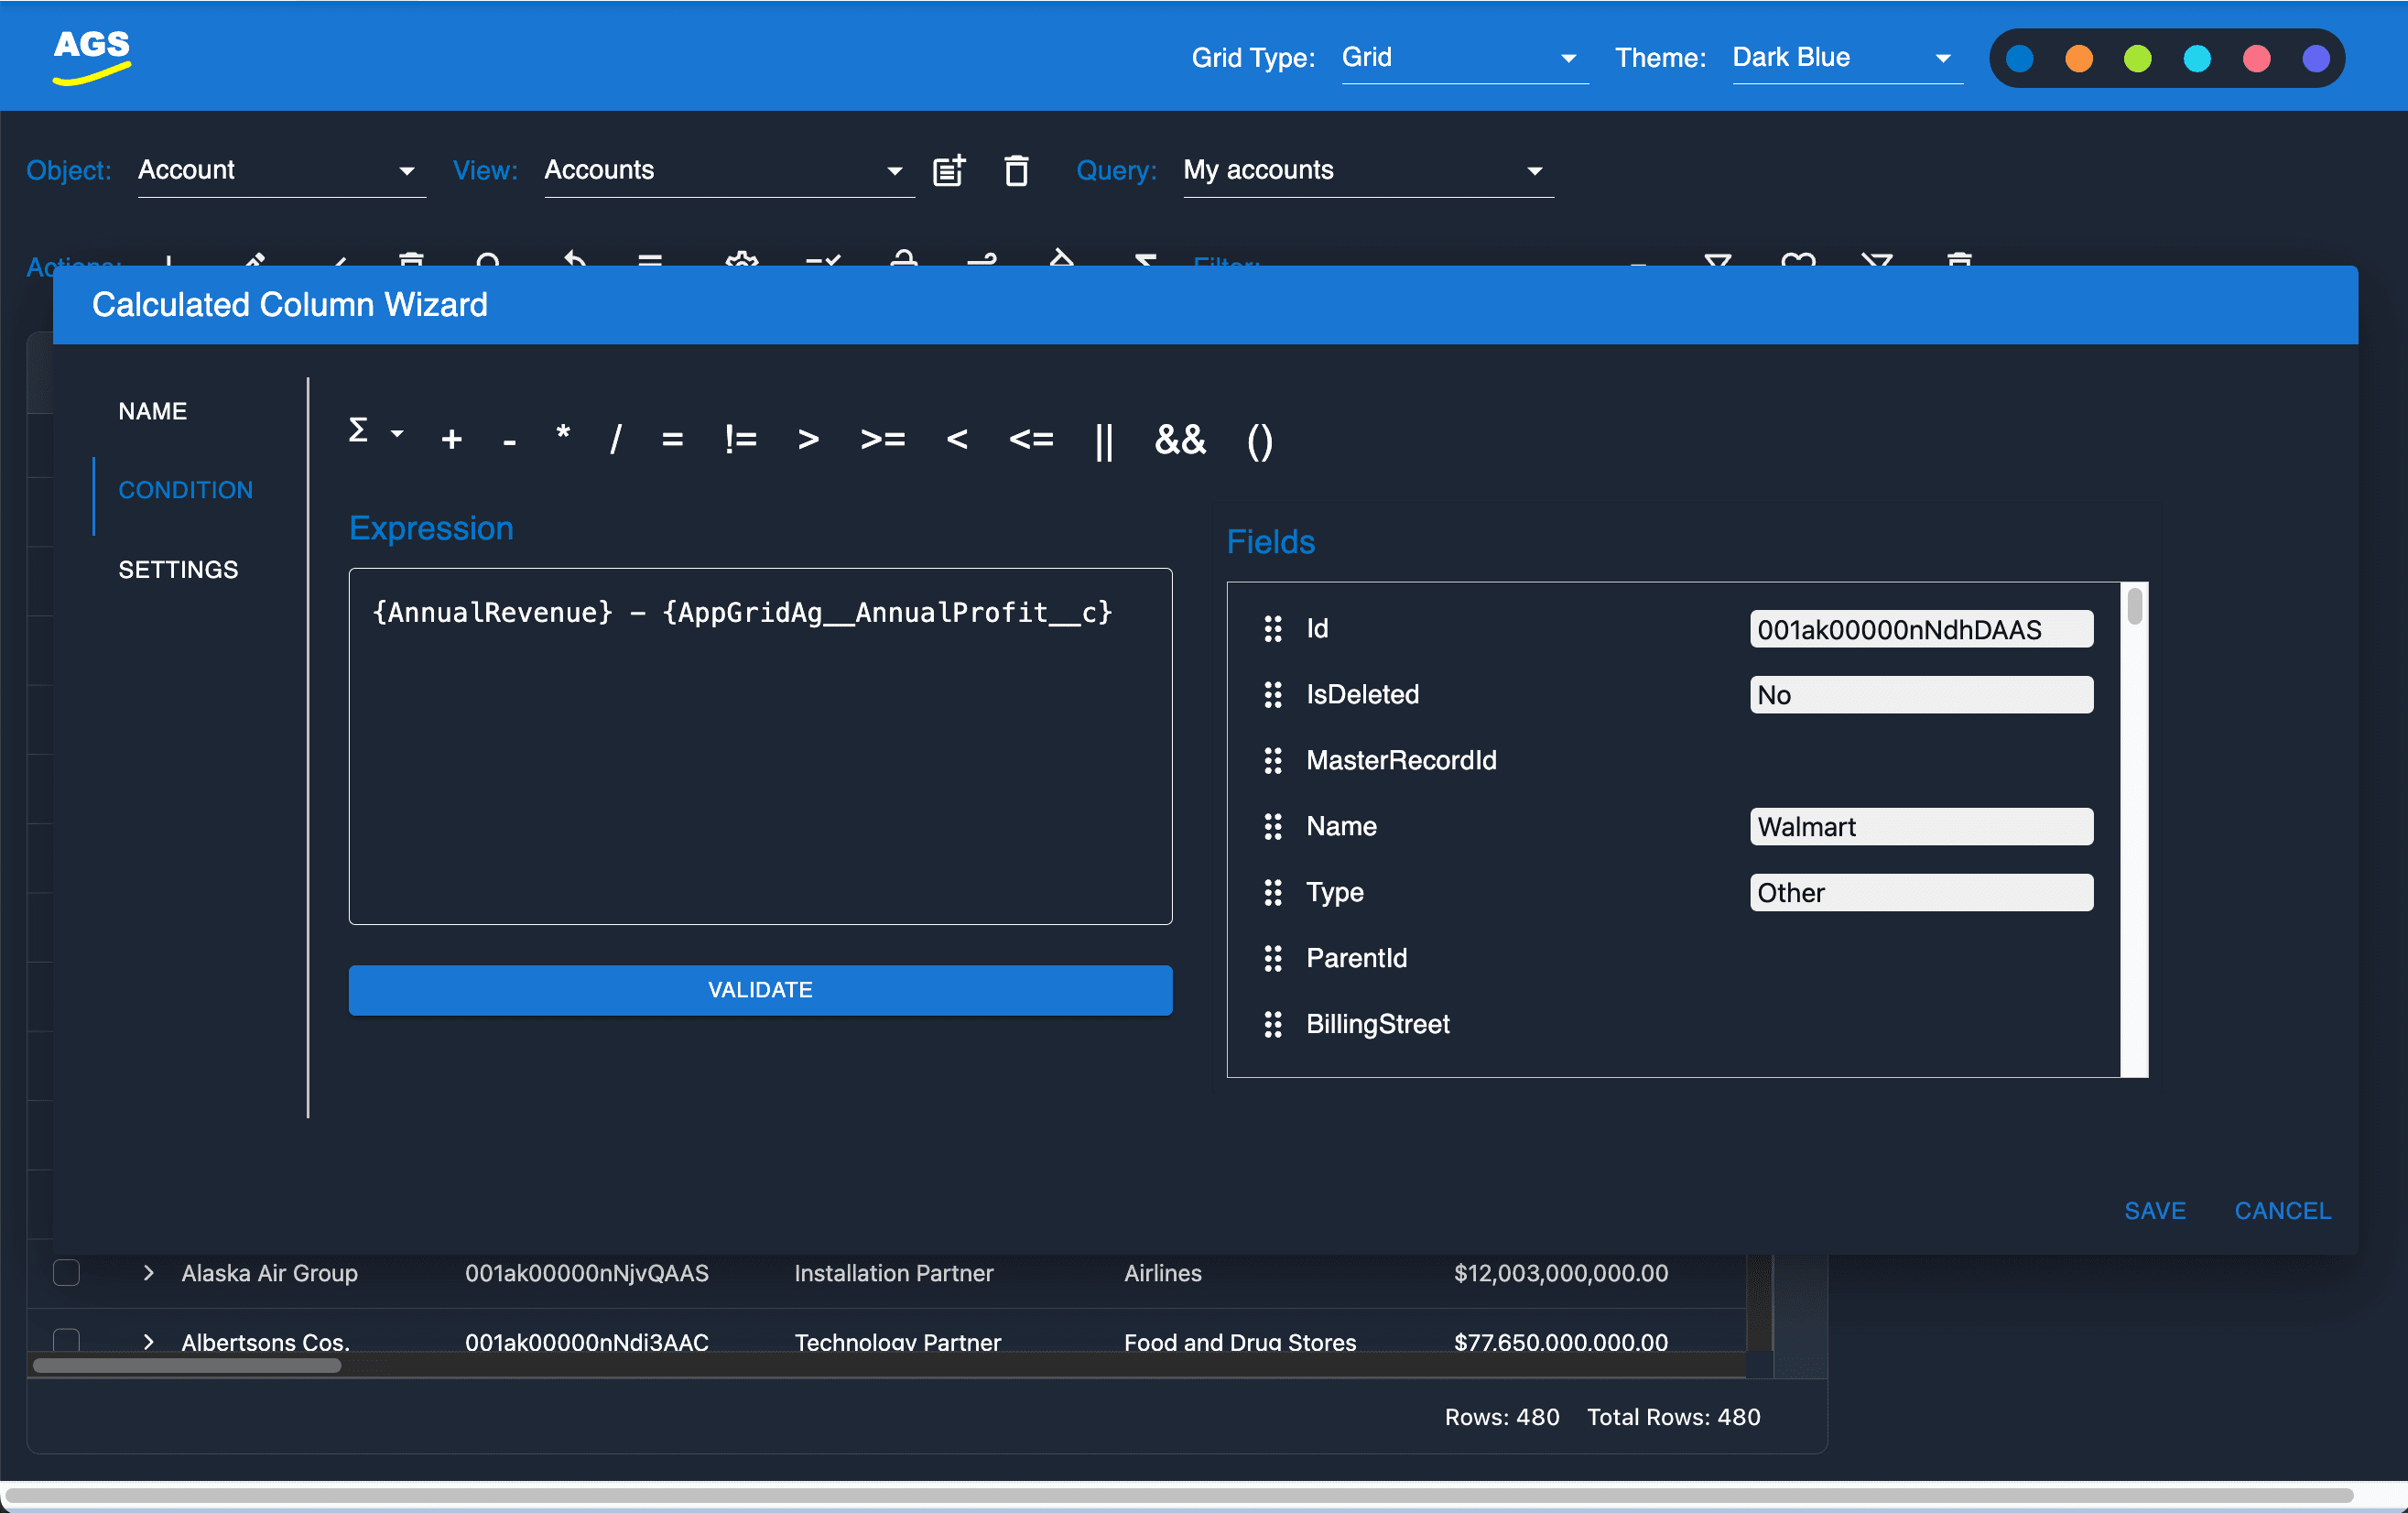Expand the Alaska Air Group row
Image resolution: width=2408 pixels, height=1513 pixels.
[148, 1274]
